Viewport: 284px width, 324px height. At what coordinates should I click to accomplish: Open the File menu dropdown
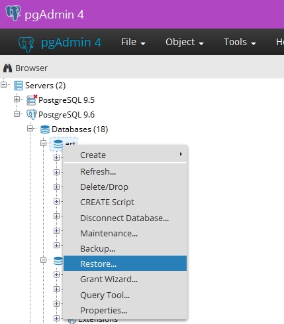click(133, 42)
